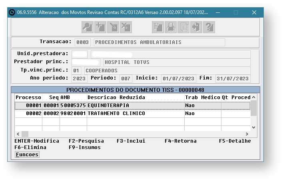Select the TRATAMENTO CLINICO row
This screenshot has height=181, width=283.
(x=132, y=113)
